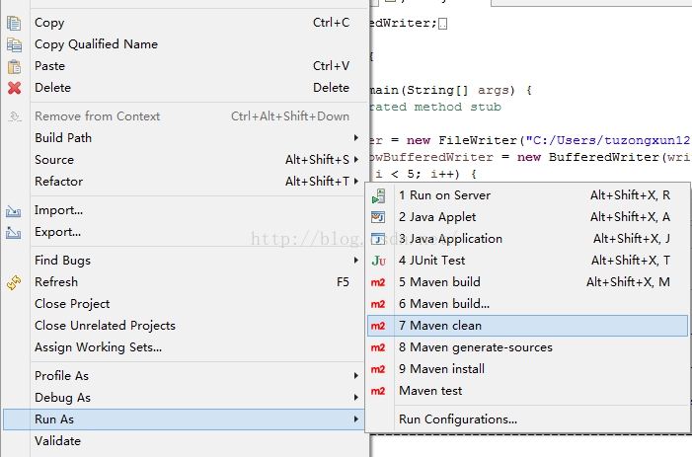Expand the Debug As submenu arrow
This screenshot has height=457, width=692.
coord(355,398)
